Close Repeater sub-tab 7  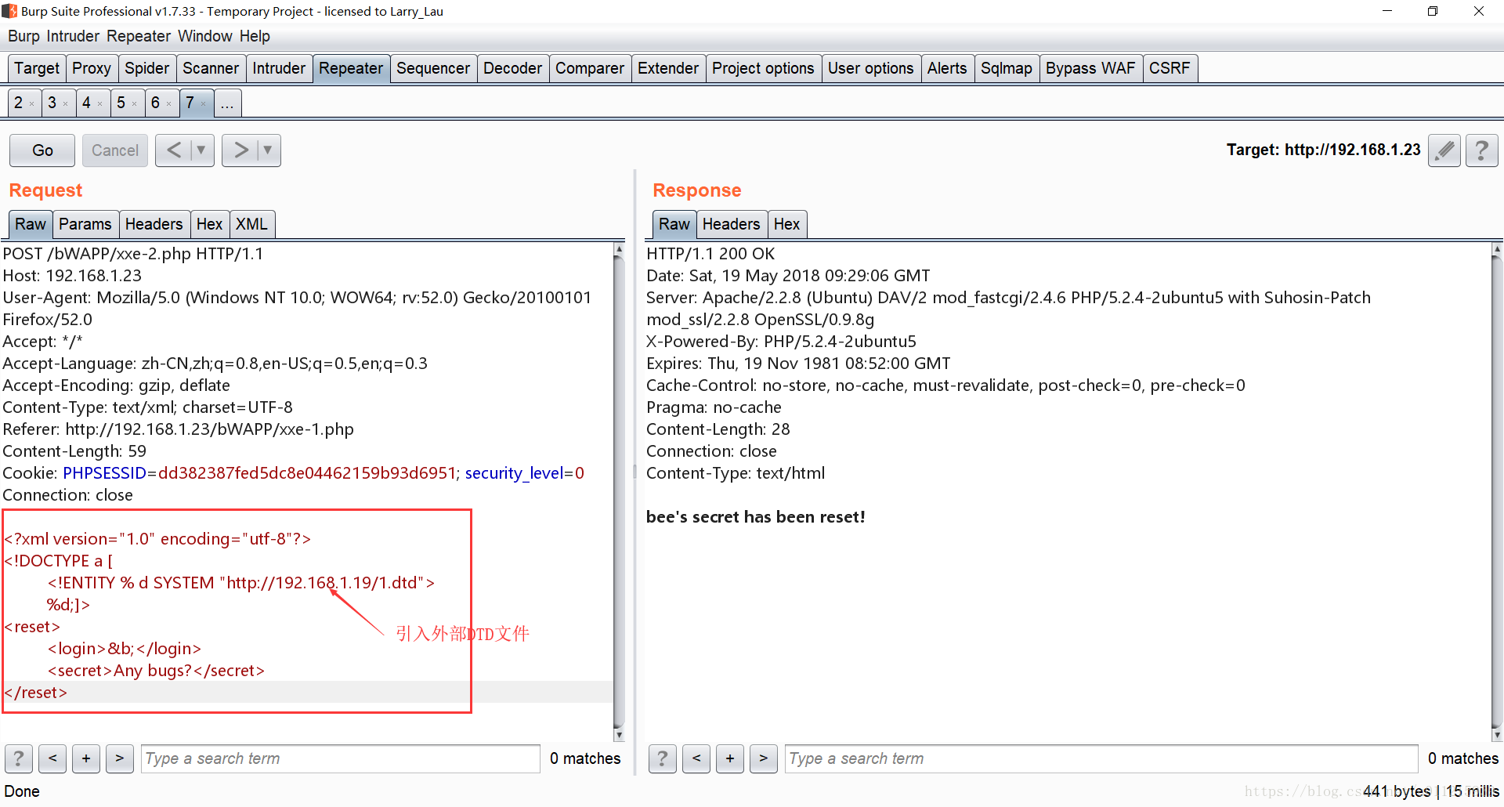[x=204, y=104]
